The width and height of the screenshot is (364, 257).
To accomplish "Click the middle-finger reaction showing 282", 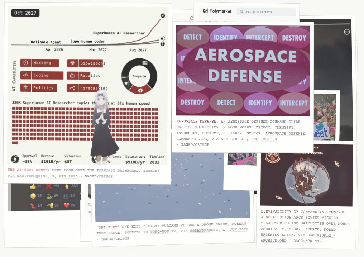I will [x=71, y=186].
